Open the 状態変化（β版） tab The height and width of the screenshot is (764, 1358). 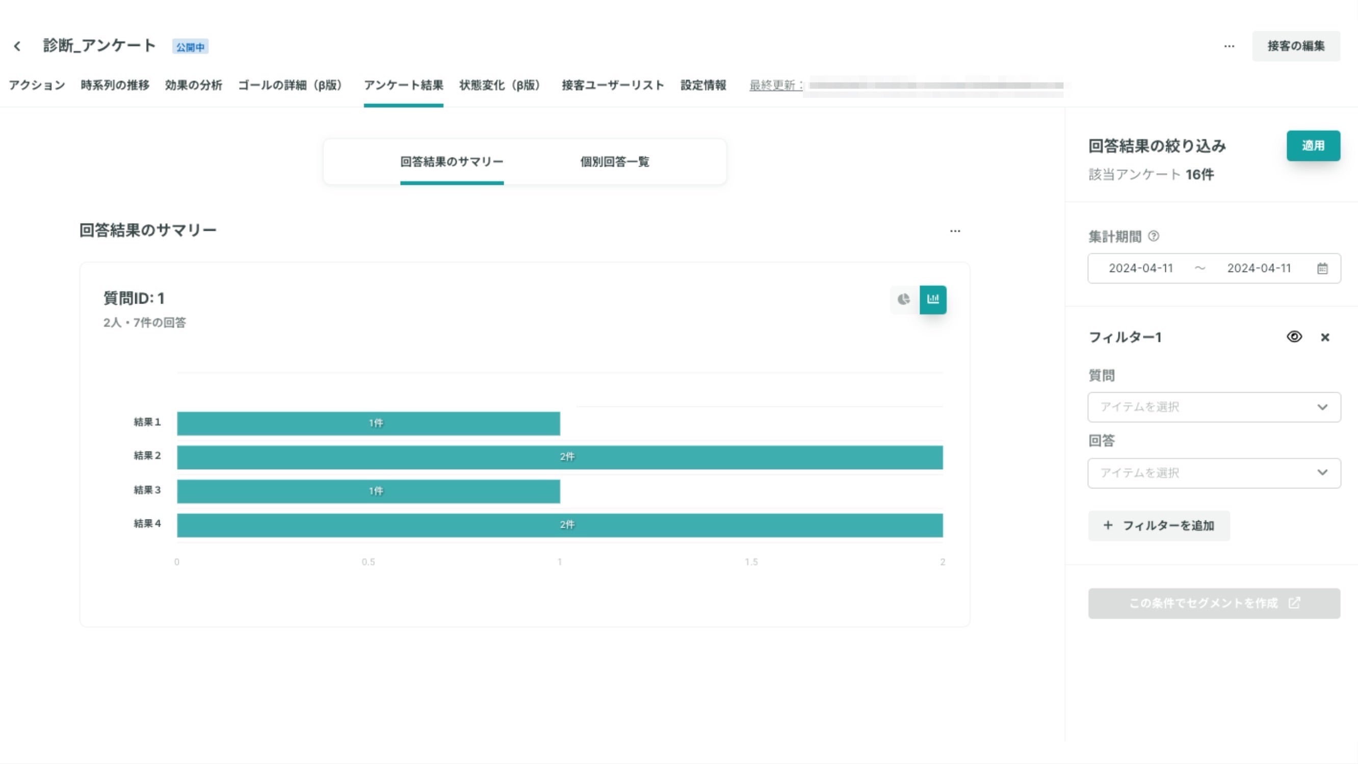[x=503, y=86]
